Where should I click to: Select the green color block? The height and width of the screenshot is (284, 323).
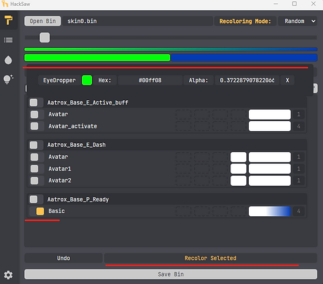point(97,58)
